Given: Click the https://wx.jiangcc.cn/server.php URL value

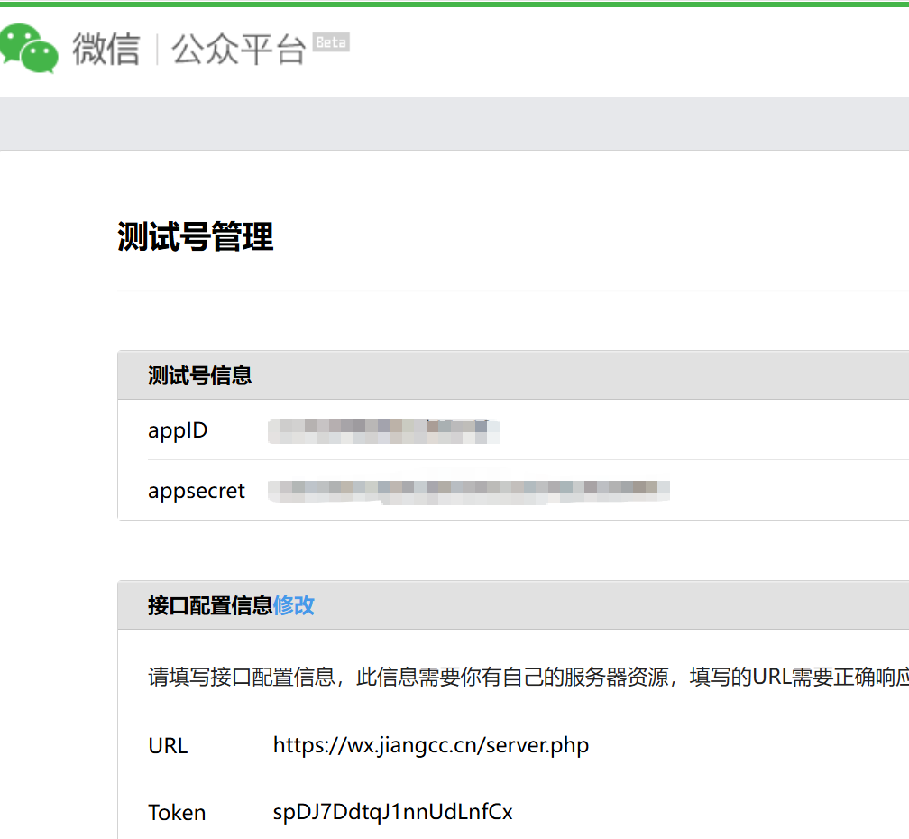Looking at the screenshot, I should (x=431, y=746).
